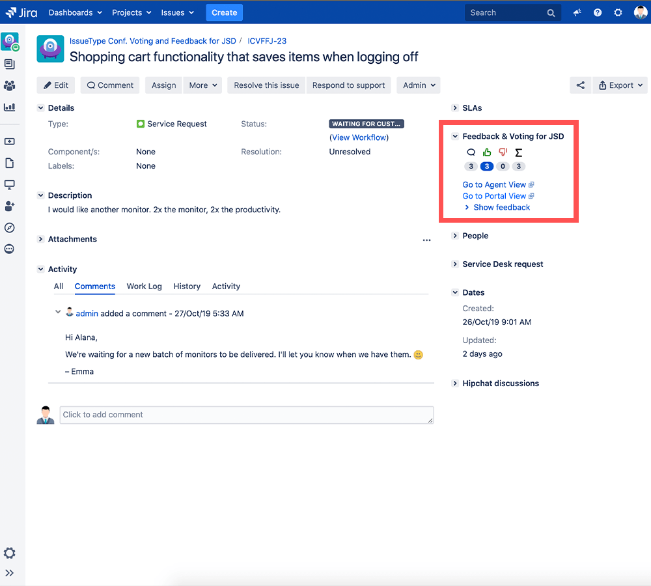This screenshot has width=651, height=586.
Task: Collapse the admin comment with its chevron
Action: tap(58, 312)
